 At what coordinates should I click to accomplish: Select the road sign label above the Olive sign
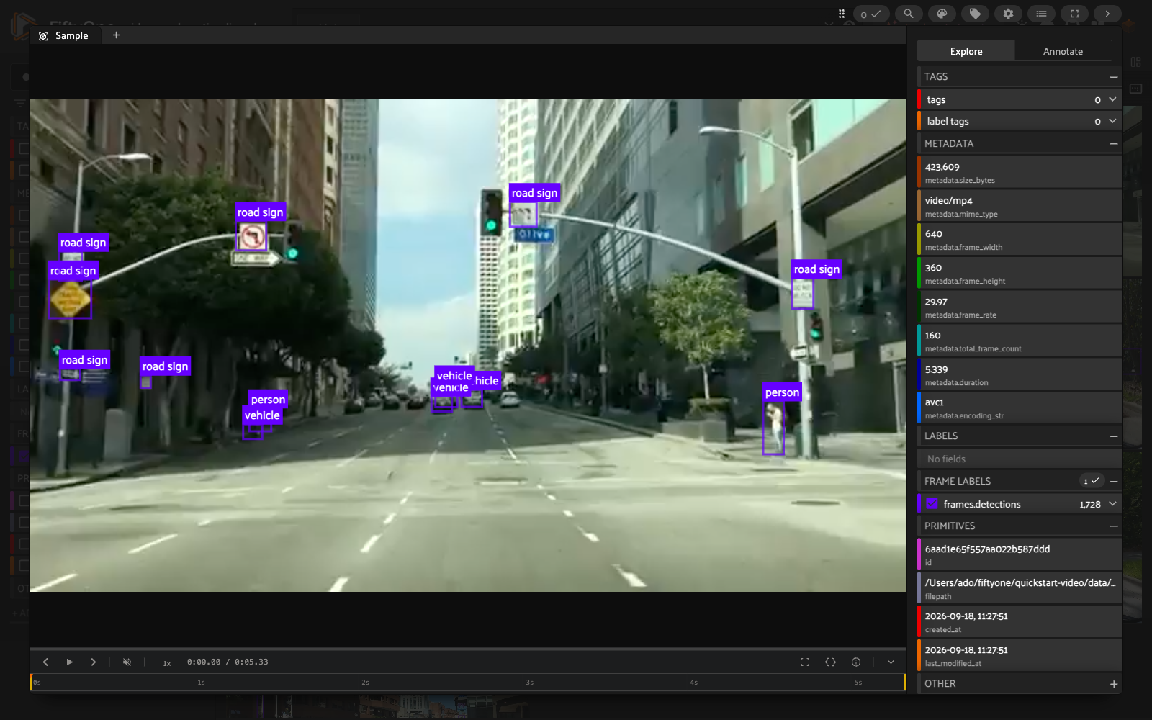[x=534, y=192]
